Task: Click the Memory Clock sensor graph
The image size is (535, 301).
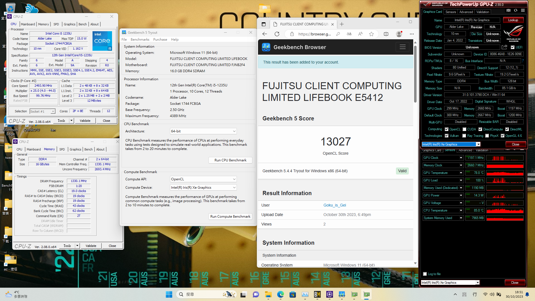Action: [x=505, y=165]
